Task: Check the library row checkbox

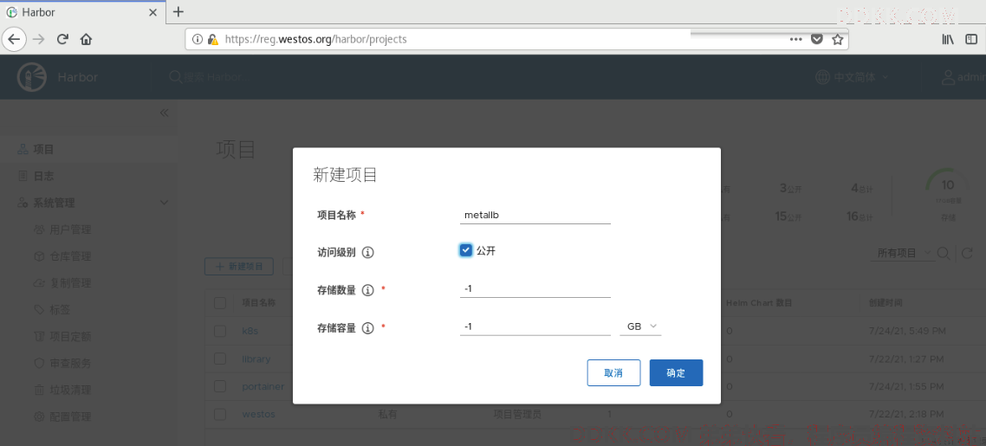Action: (x=220, y=359)
